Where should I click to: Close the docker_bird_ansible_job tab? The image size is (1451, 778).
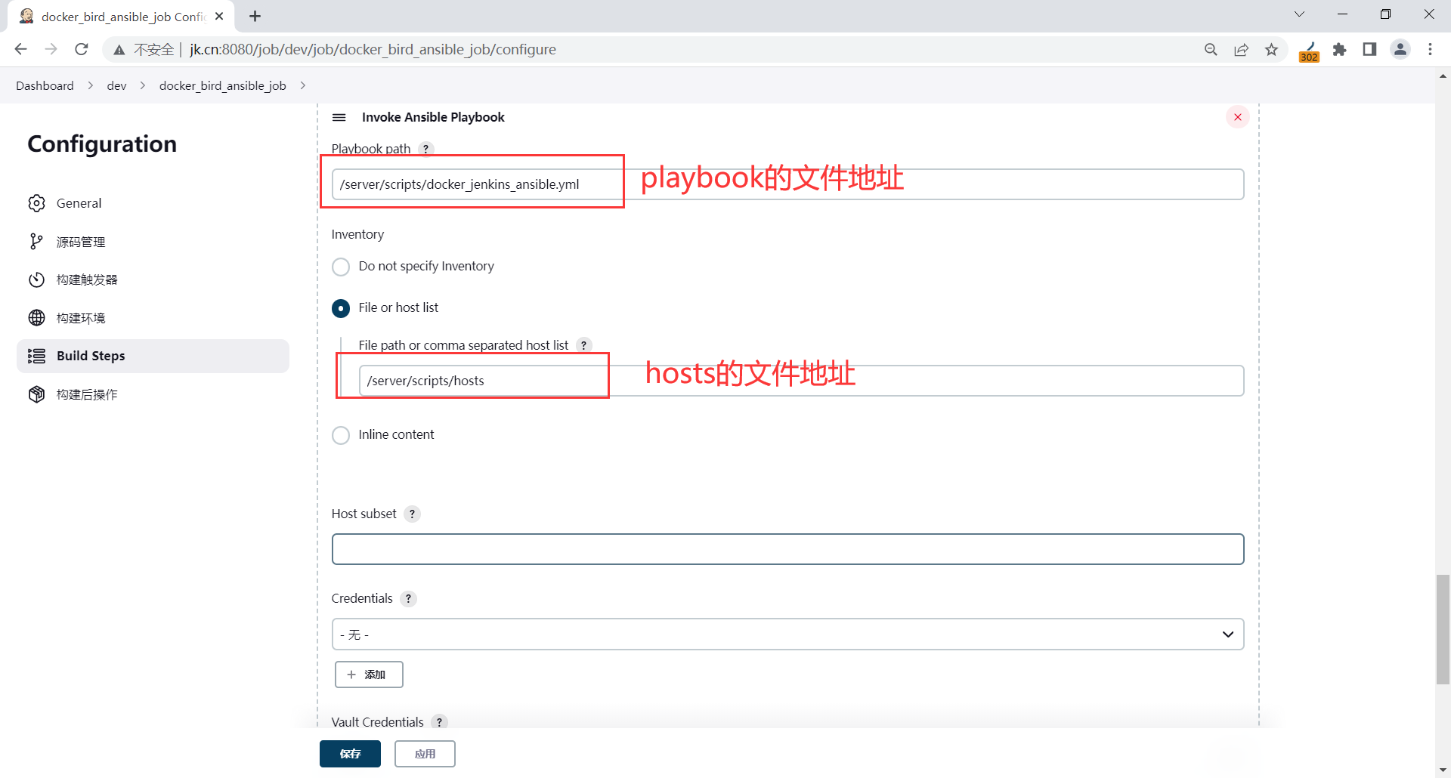(219, 16)
